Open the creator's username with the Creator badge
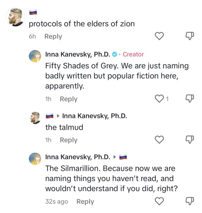202x213 pixels. 78,54
